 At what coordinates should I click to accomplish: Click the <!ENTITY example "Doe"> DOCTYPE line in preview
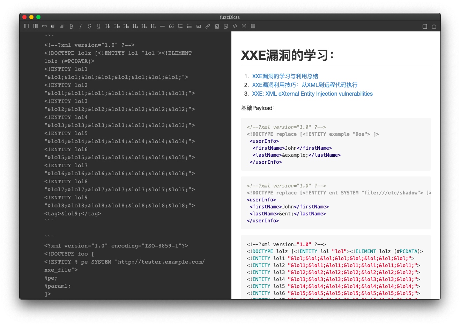pyautogui.click(x=313, y=134)
